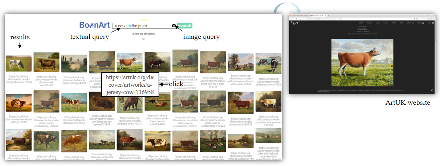The width and height of the screenshot is (440, 166).
Task: Open the friesian-cow-9956 painting thumbnail
Action: point(74,103)
